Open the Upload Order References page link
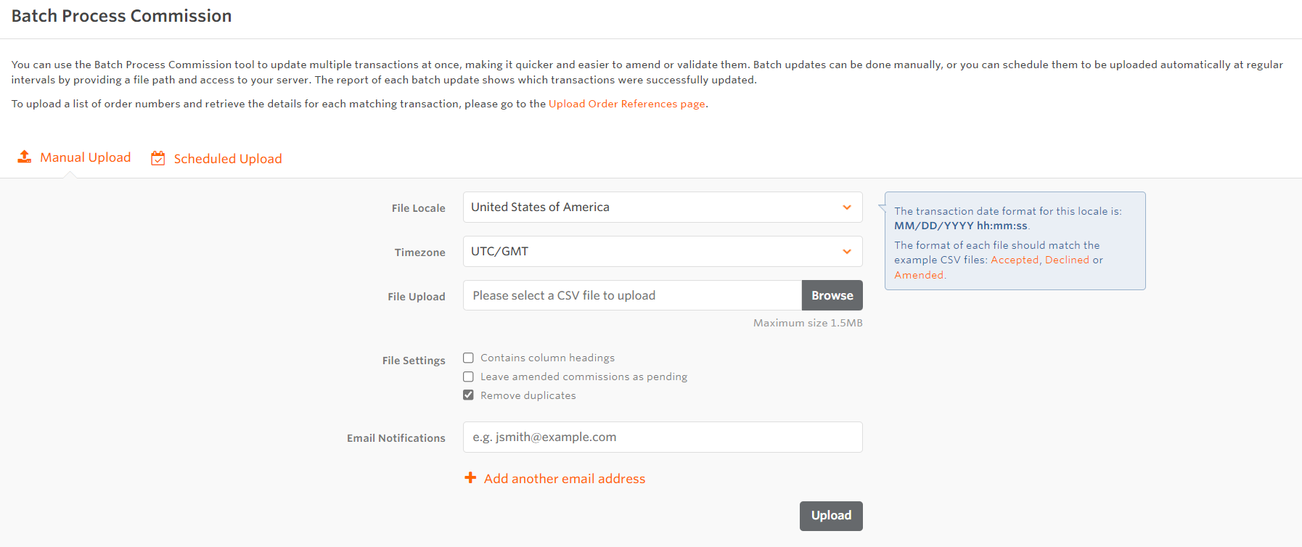 626,104
